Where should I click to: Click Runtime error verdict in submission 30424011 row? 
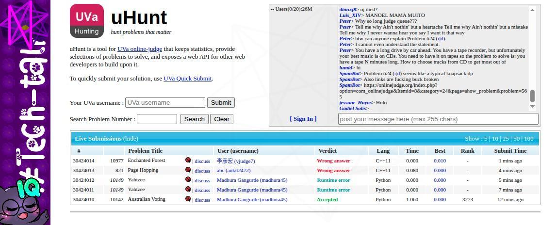334,190
